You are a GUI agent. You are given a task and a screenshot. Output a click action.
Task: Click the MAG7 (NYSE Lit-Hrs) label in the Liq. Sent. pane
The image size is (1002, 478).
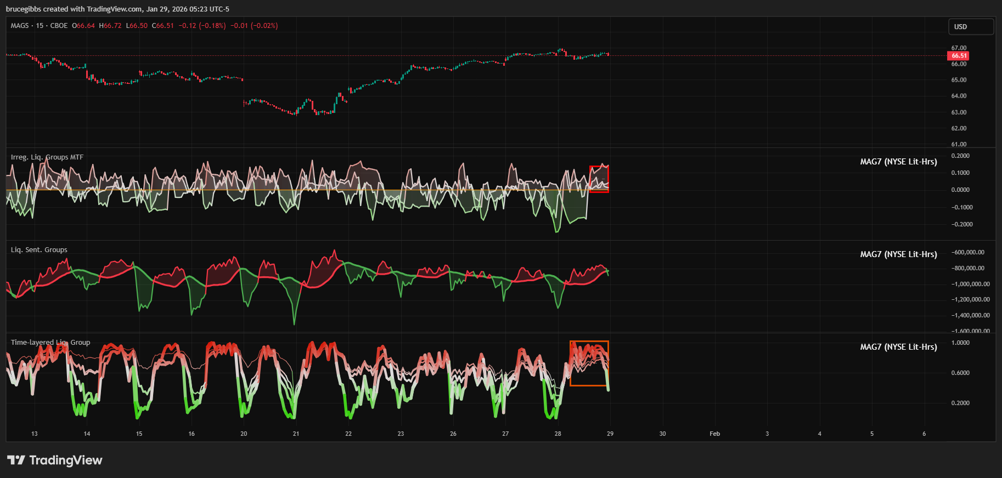898,254
